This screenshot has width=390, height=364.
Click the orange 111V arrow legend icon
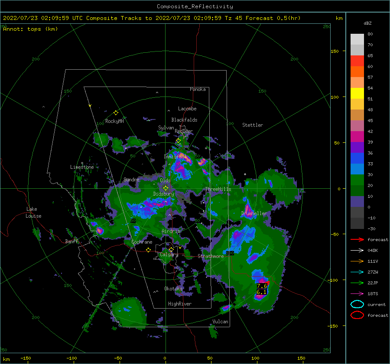357,261
